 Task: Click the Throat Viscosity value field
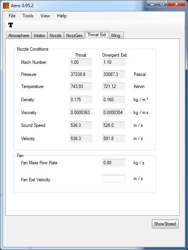[81, 113]
